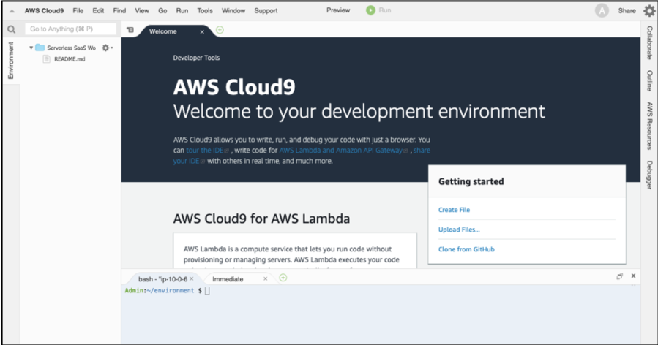Click the user avatar A icon
This screenshot has width=658, height=345.
point(602,11)
